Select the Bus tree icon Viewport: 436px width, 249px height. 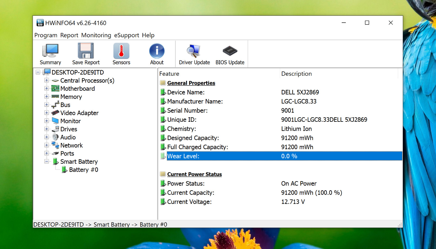pos(55,105)
